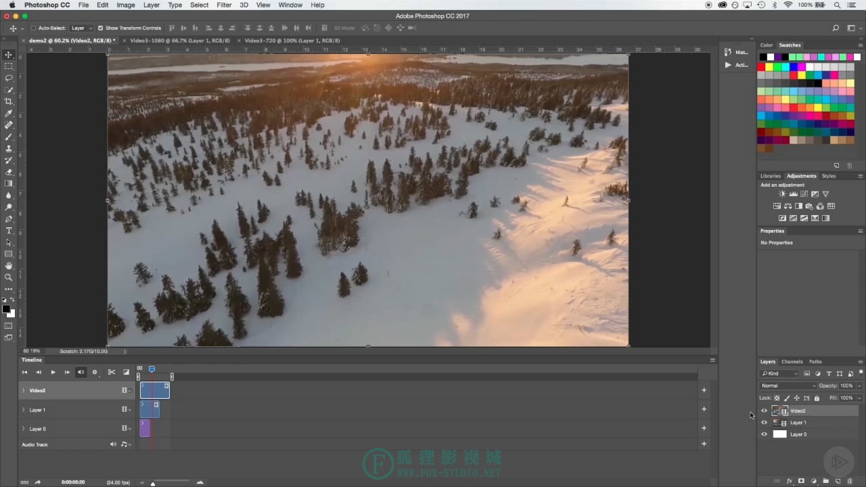Image resolution: width=866 pixels, height=487 pixels.
Task: Select the Rectangular Marquee tool
Action: pos(9,66)
